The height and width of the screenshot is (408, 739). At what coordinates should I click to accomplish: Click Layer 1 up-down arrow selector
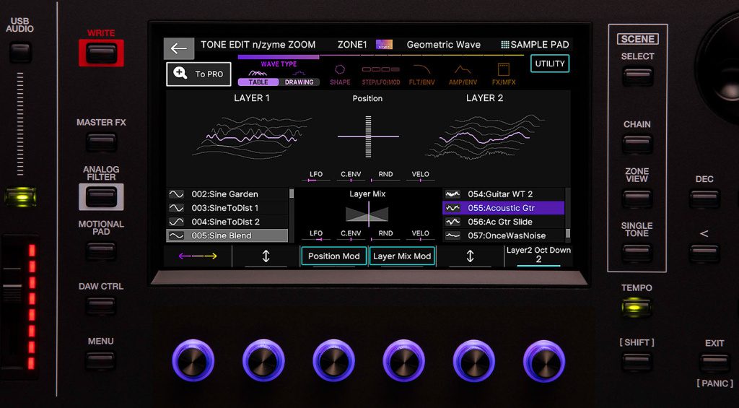(x=266, y=256)
